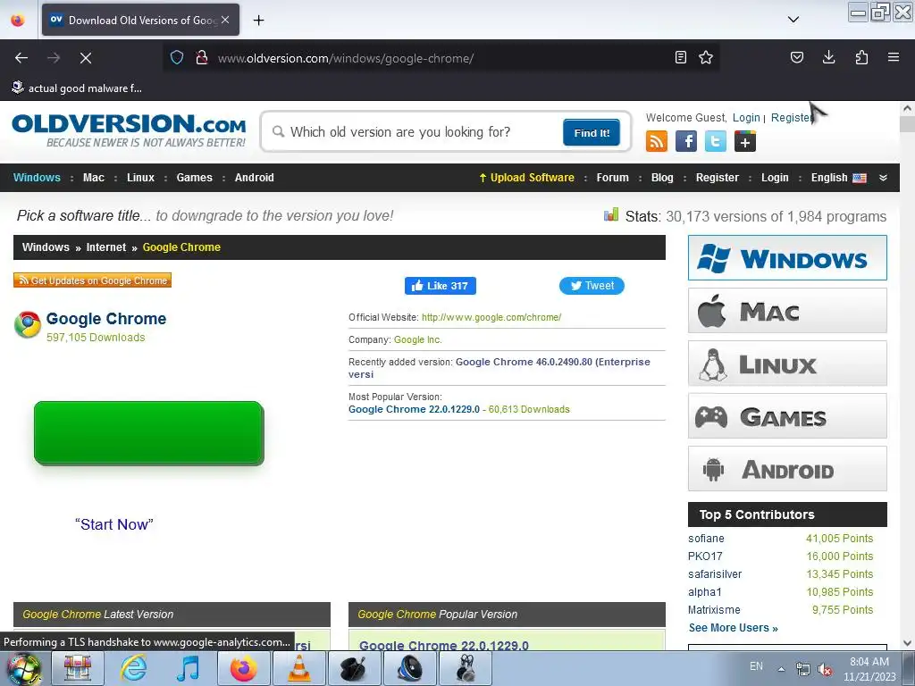
Task: Click the large green download button
Action: coord(149,433)
